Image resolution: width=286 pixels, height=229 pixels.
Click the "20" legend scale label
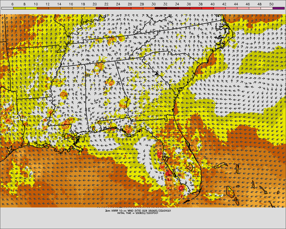click(x=95, y=4)
